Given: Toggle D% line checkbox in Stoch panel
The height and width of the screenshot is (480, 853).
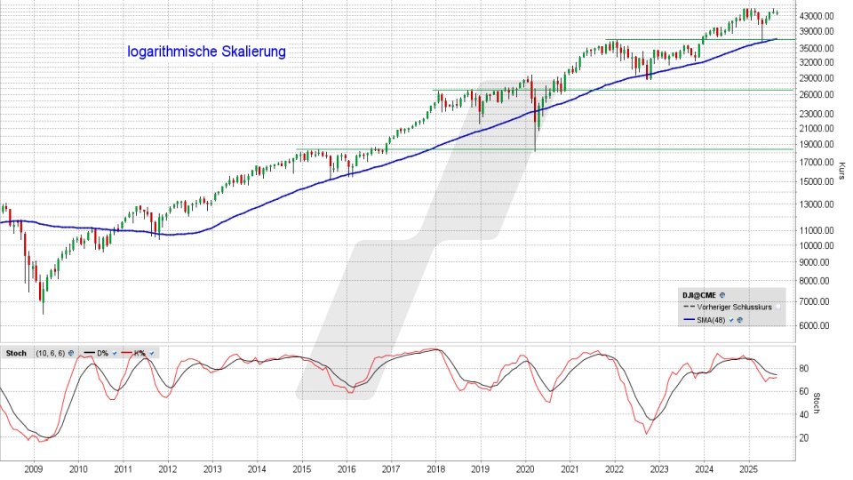Looking at the screenshot, I should pos(115,353).
